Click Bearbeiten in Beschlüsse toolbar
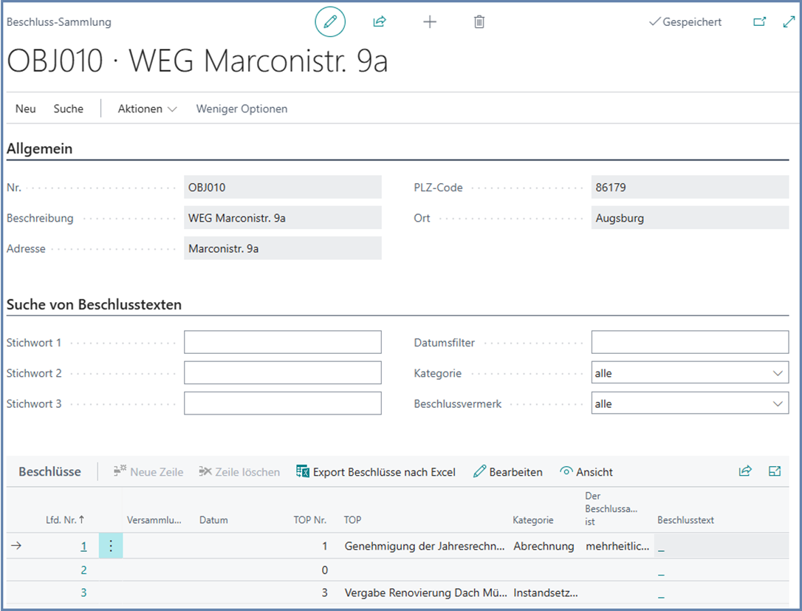Image resolution: width=802 pixels, height=611 pixels. (508, 472)
